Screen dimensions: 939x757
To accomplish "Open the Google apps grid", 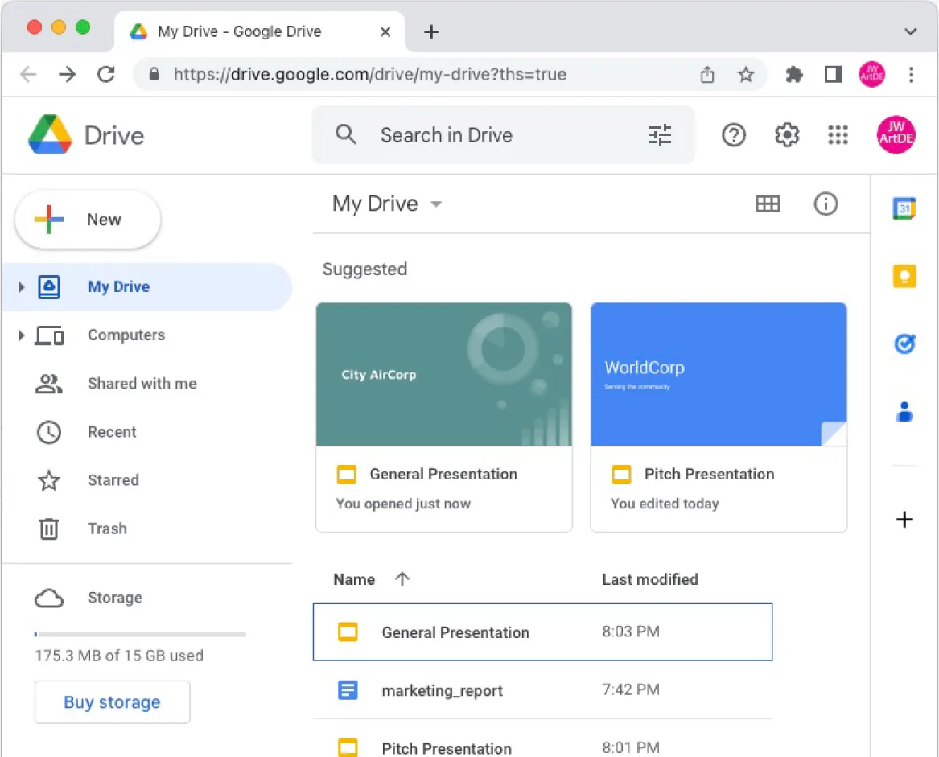I will [838, 135].
